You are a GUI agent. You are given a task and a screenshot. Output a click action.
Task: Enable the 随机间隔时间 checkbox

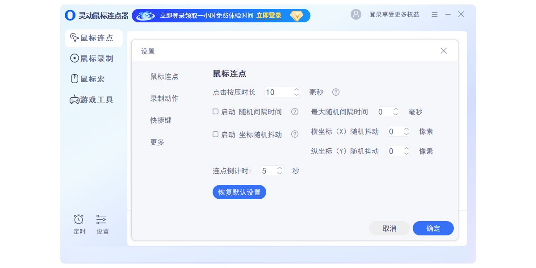(x=215, y=112)
